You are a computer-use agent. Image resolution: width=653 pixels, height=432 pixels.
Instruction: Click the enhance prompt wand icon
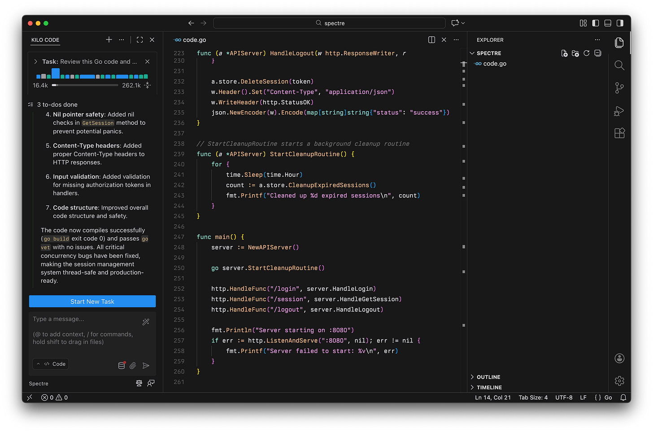point(146,322)
